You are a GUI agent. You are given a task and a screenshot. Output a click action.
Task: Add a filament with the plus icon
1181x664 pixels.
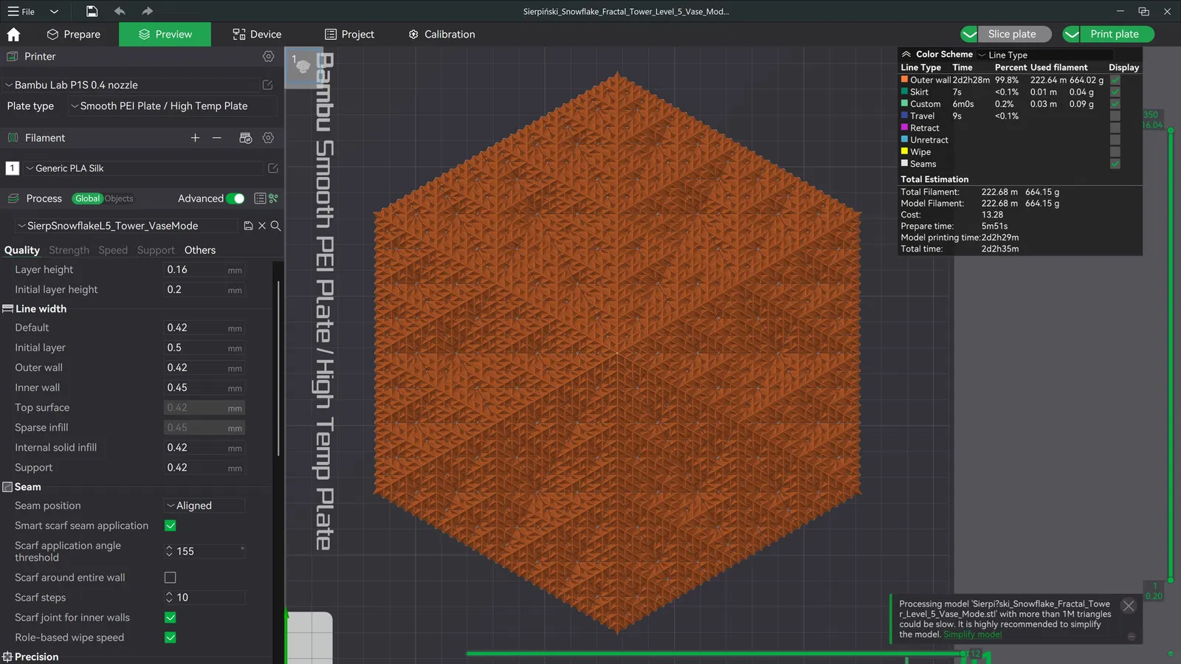coord(195,138)
